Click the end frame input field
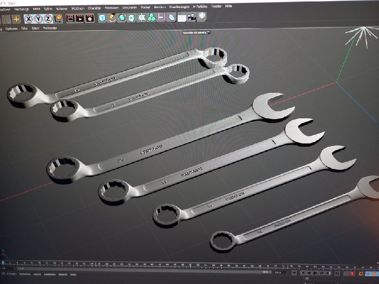 [x=281, y=273]
